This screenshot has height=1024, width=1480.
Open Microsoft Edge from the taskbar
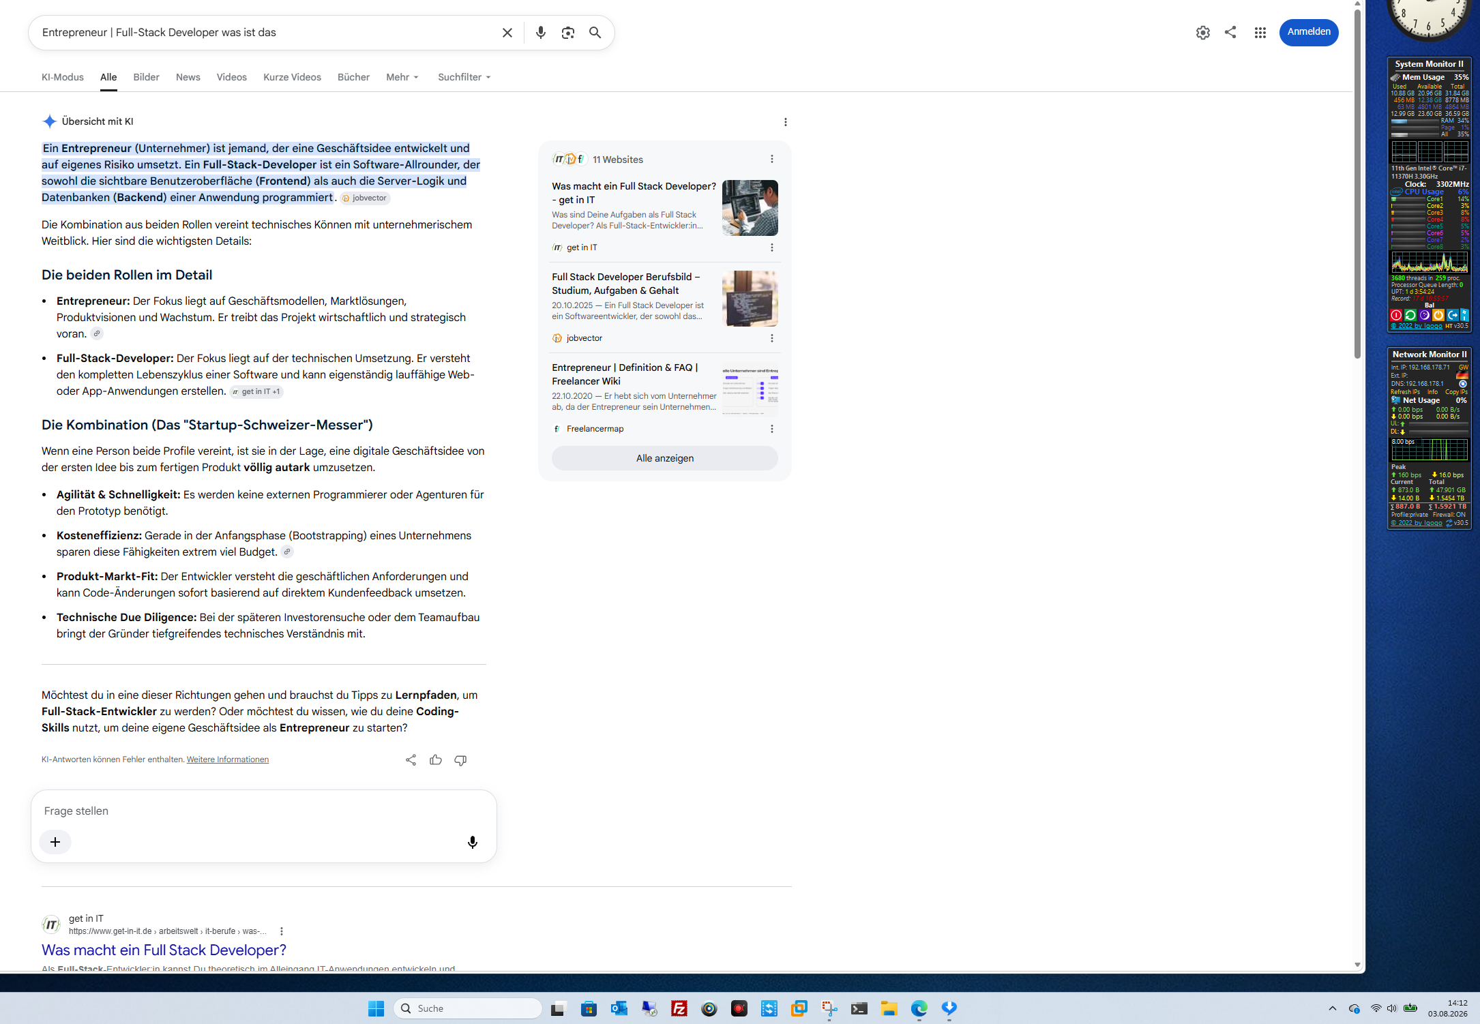(919, 1008)
